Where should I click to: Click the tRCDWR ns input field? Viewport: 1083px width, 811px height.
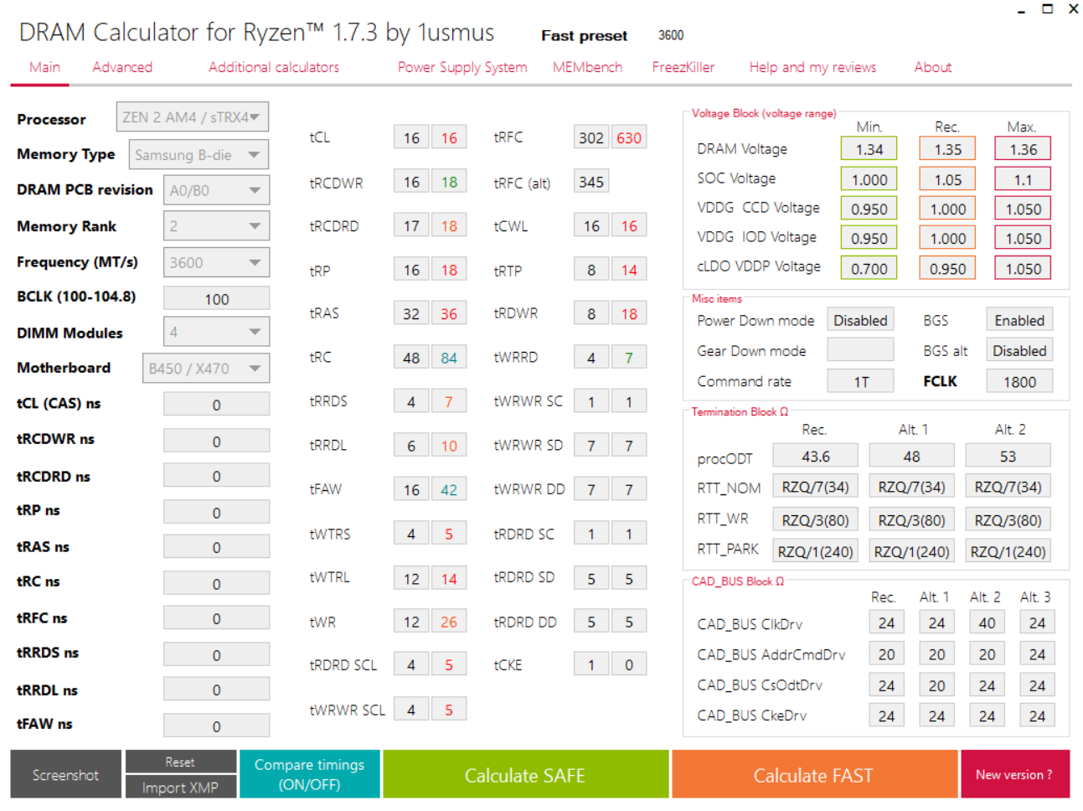pos(216,441)
